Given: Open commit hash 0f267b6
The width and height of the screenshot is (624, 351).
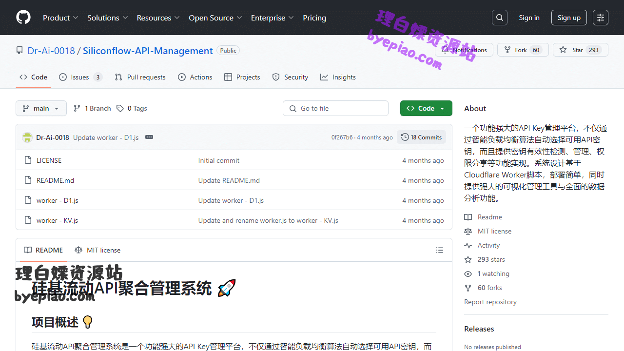Looking at the screenshot, I should coord(342,137).
